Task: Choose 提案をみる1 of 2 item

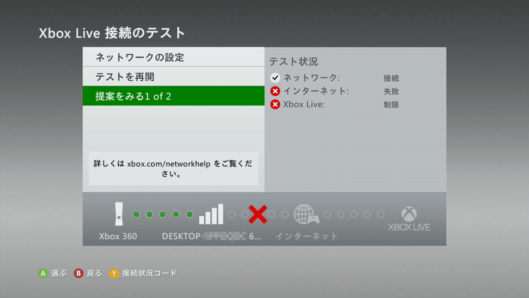Action: point(173,96)
